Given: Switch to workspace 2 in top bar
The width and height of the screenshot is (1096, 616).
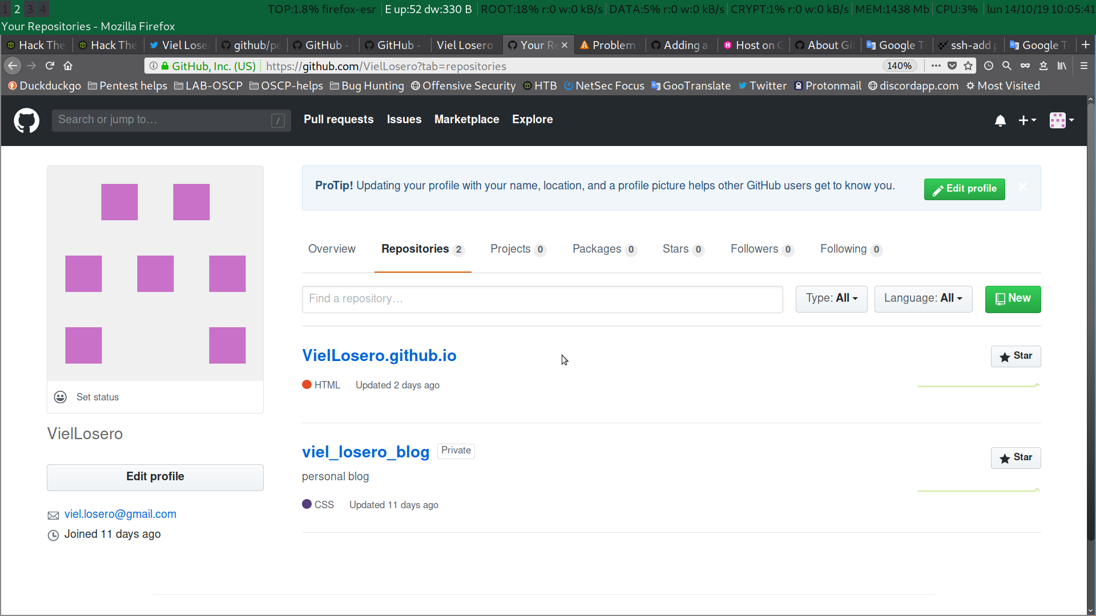Looking at the screenshot, I should [17, 9].
